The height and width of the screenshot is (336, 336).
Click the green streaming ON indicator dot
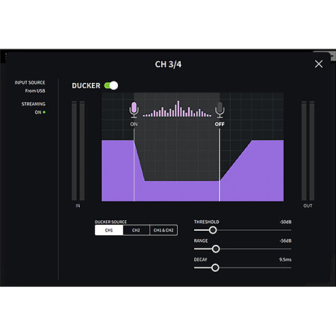coord(44,112)
